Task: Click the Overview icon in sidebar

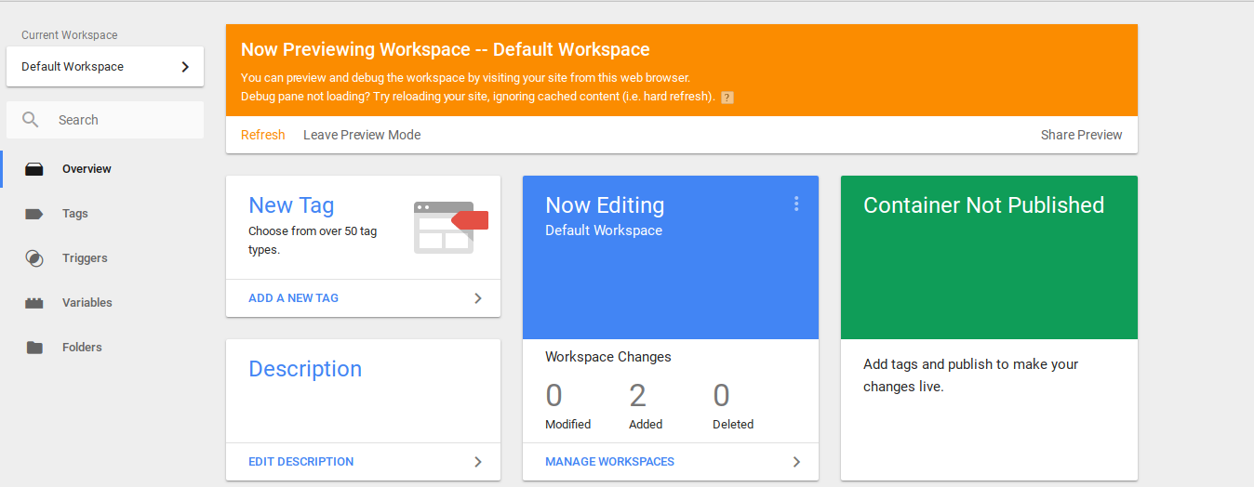Action: pyautogui.click(x=34, y=169)
